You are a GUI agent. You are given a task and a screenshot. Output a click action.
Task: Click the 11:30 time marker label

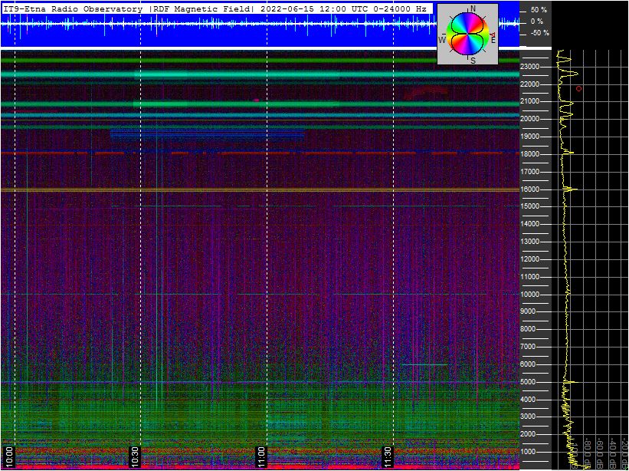coord(388,456)
